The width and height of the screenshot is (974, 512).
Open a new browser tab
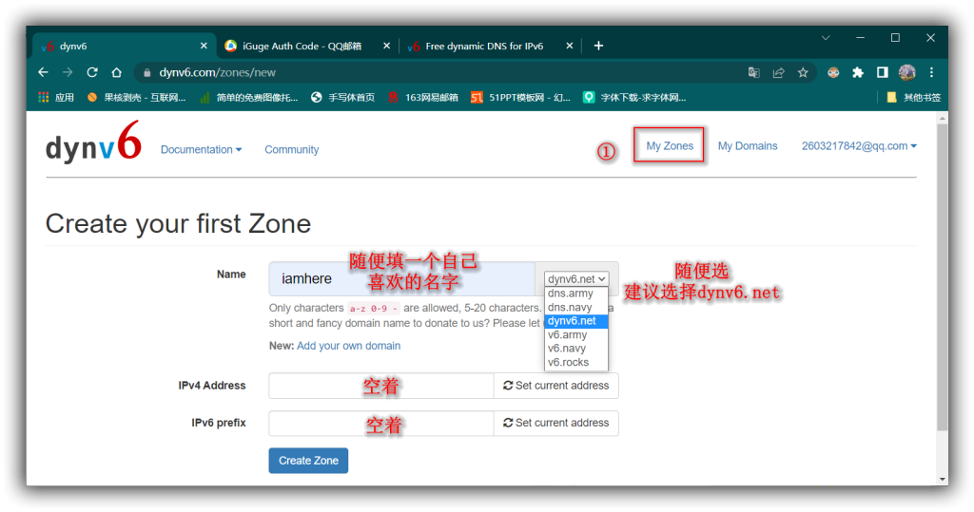(598, 46)
